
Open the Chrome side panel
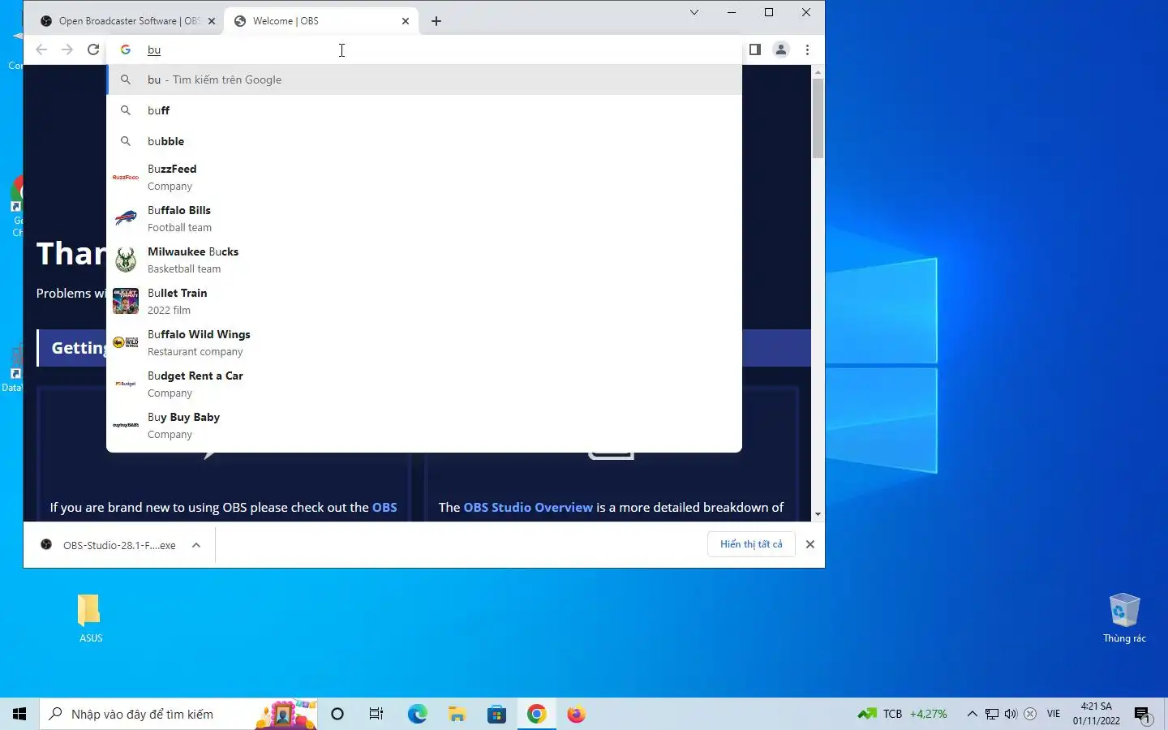pos(755,49)
